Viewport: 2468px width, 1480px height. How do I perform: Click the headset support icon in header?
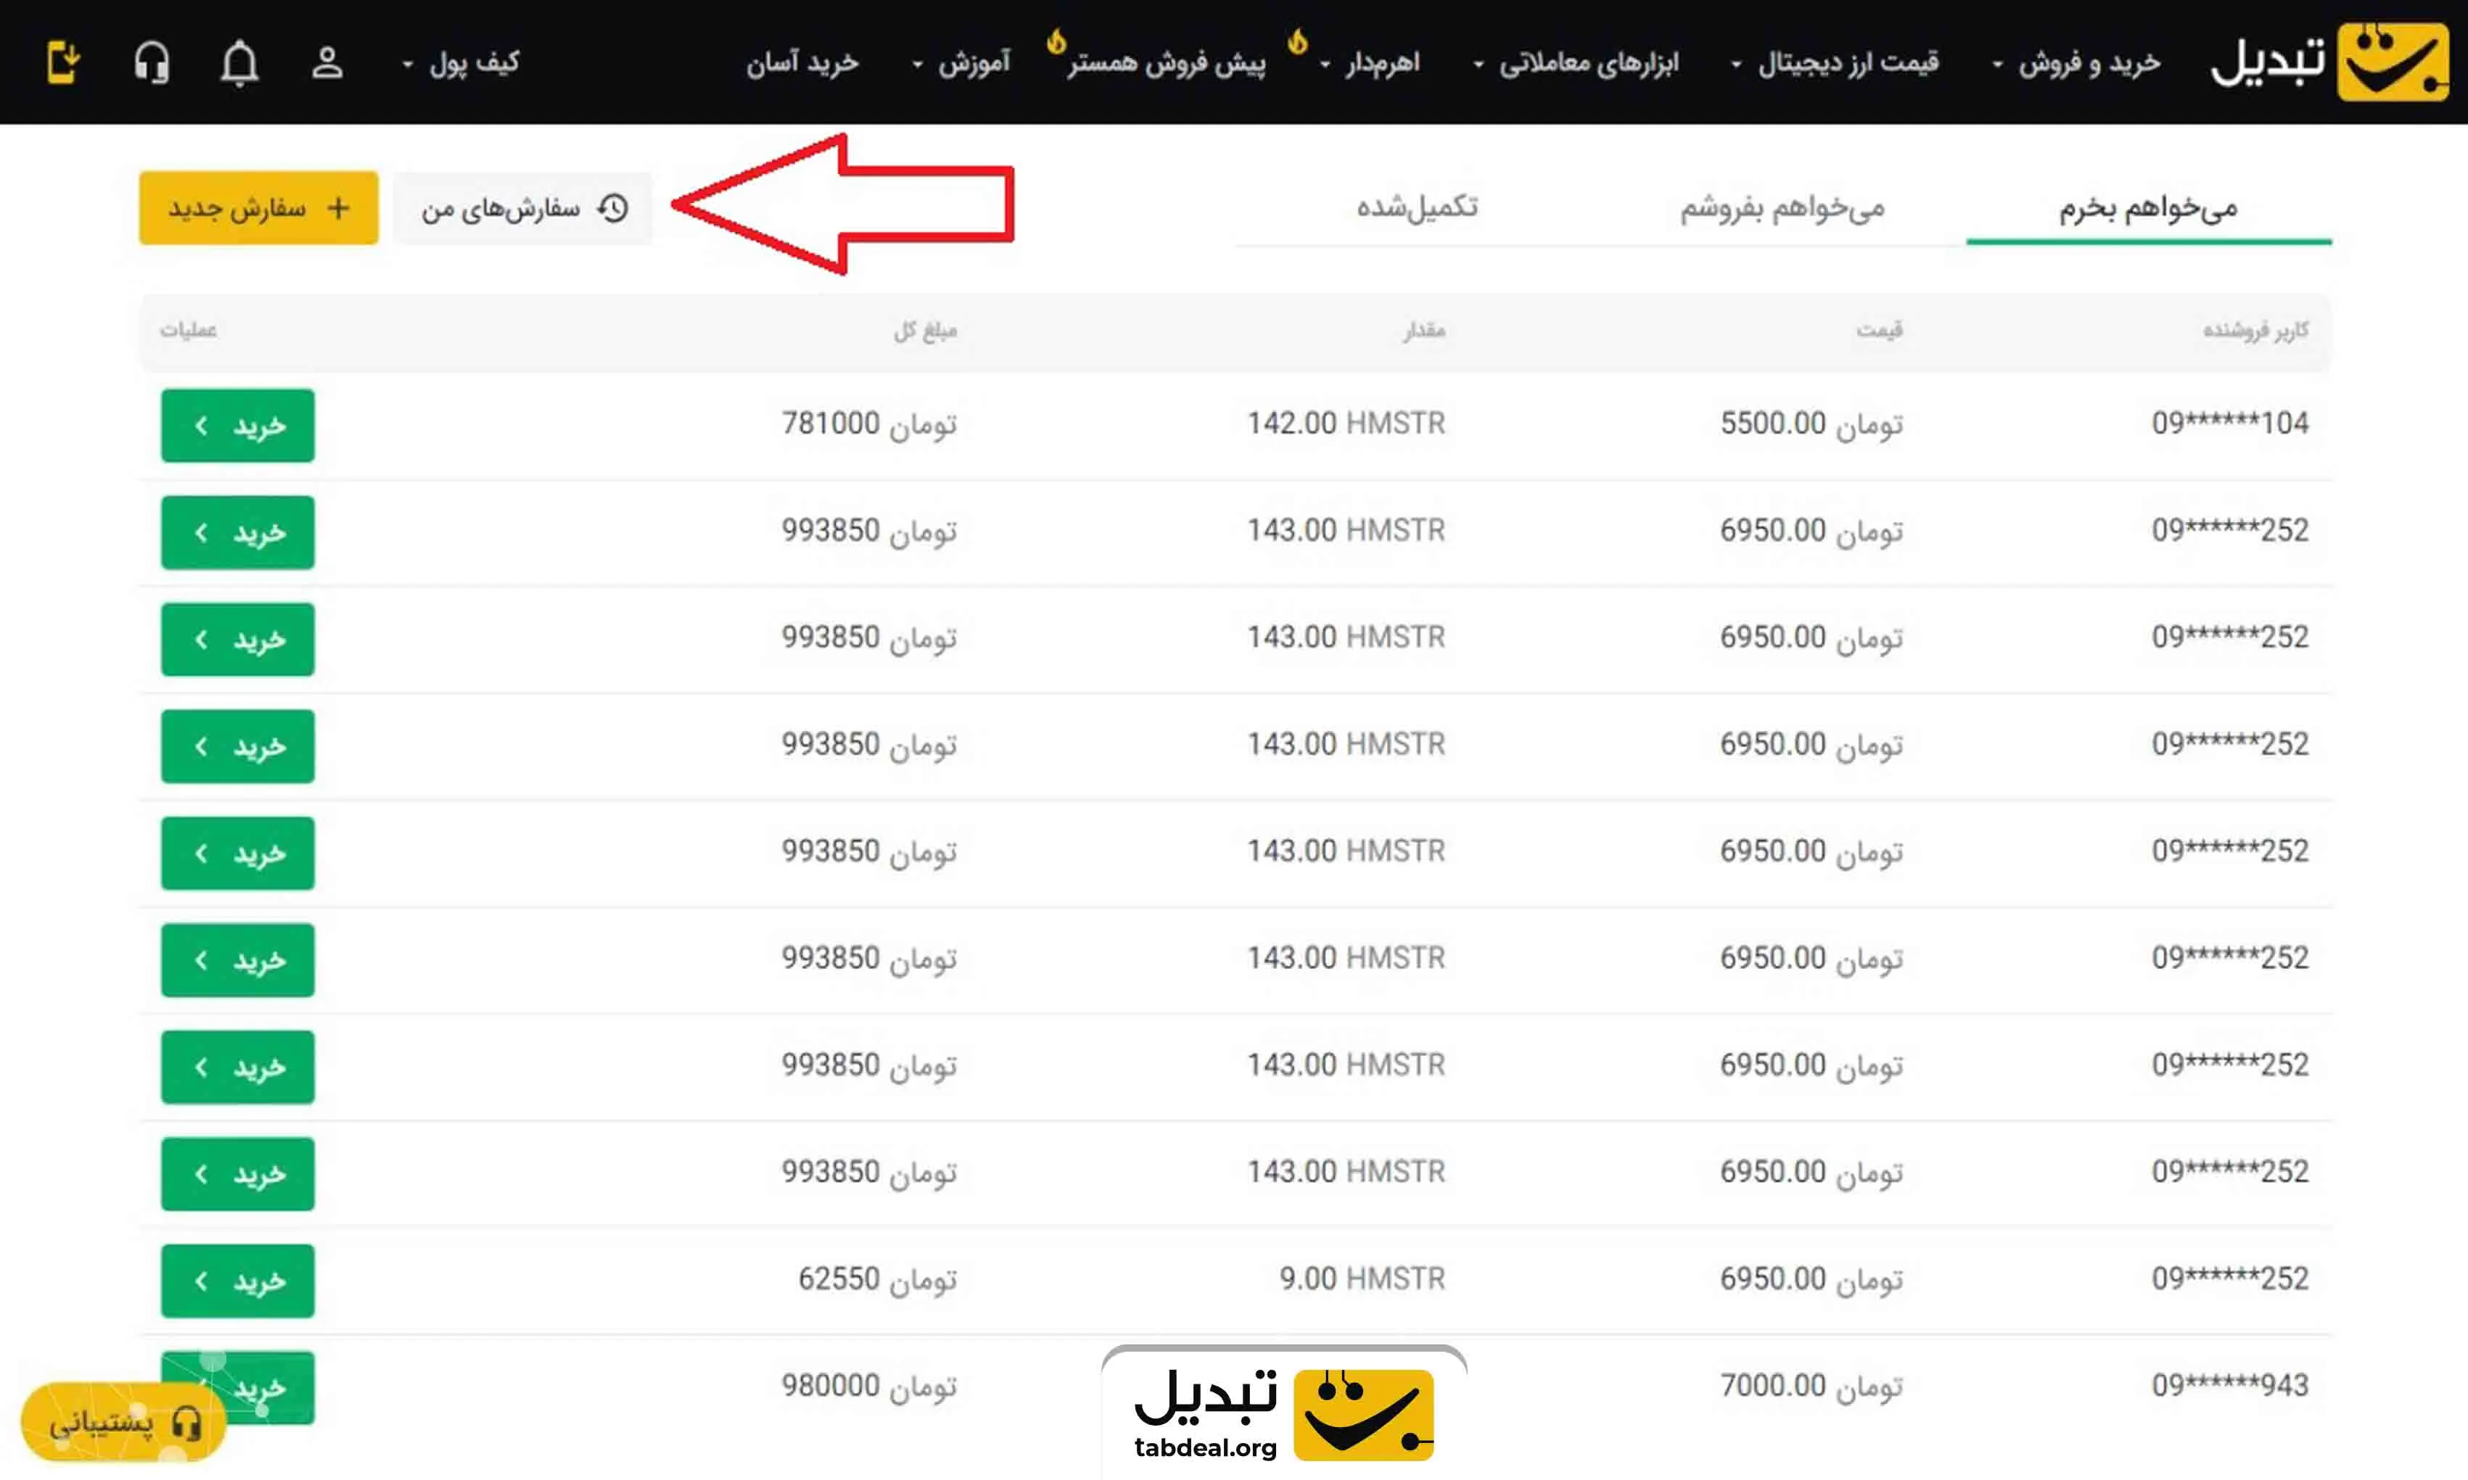click(152, 63)
